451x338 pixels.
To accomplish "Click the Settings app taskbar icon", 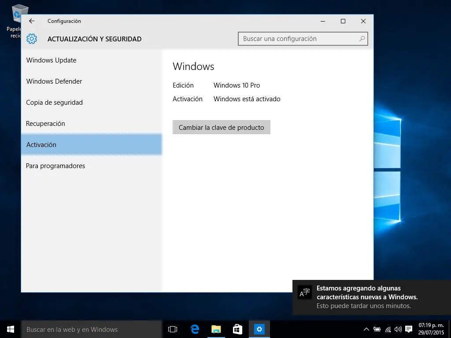I will pyautogui.click(x=259, y=329).
